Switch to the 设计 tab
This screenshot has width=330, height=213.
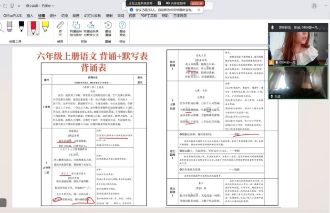53,16
